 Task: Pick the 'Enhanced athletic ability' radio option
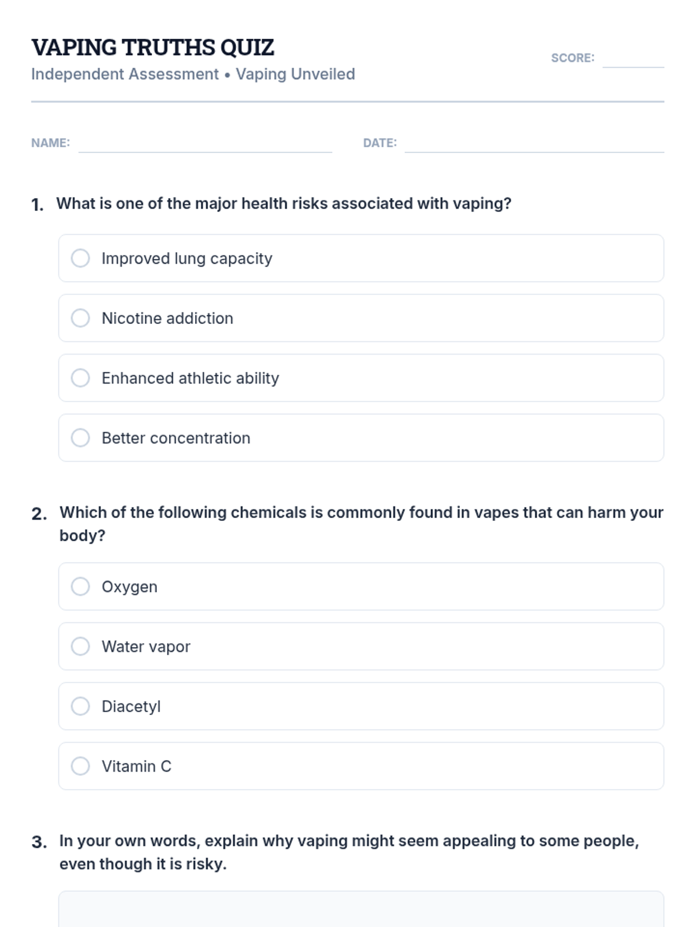pyautogui.click(x=81, y=378)
